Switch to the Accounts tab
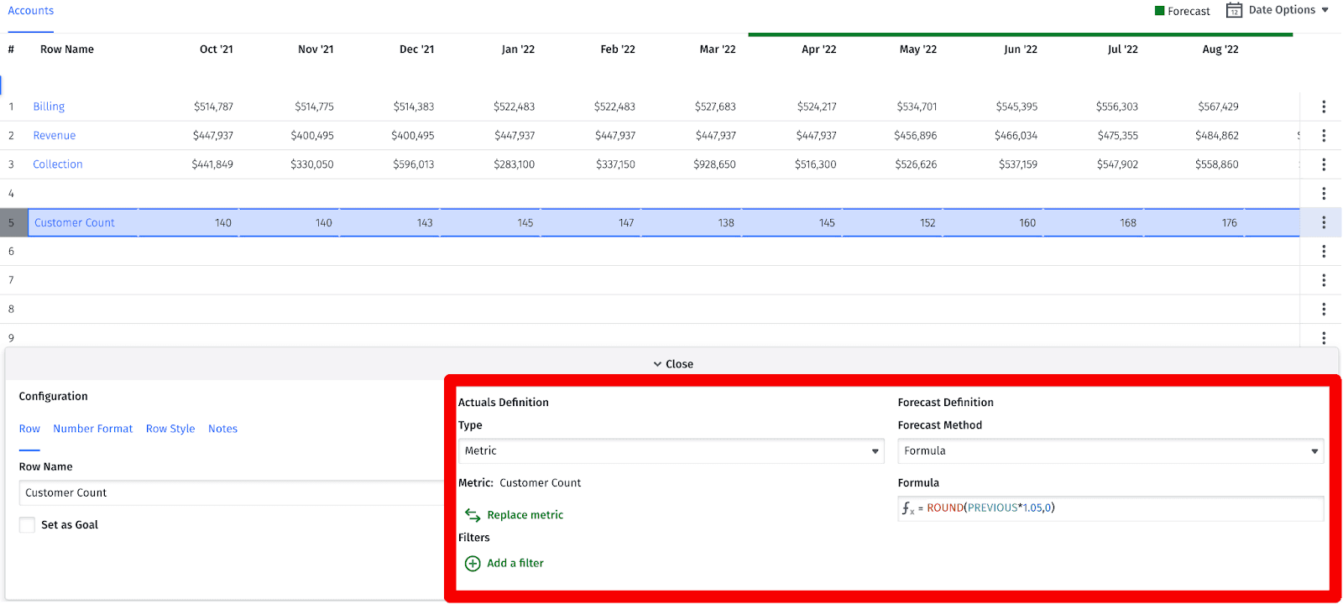Viewport: 1343px width, 604px height. tap(31, 11)
